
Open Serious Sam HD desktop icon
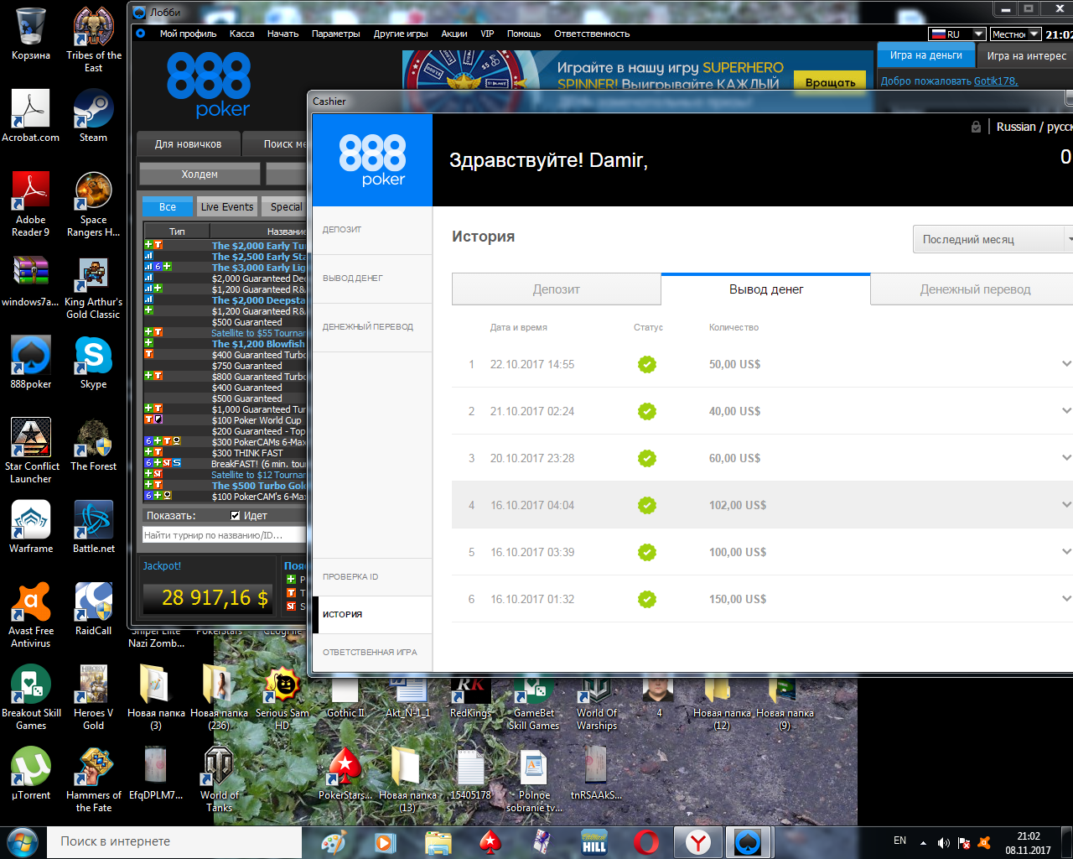point(283,697)
